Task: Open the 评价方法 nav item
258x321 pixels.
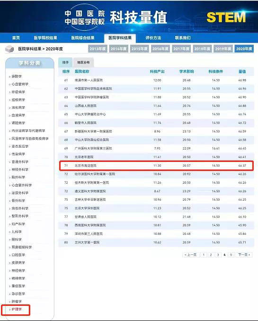Action: point(153,38)
